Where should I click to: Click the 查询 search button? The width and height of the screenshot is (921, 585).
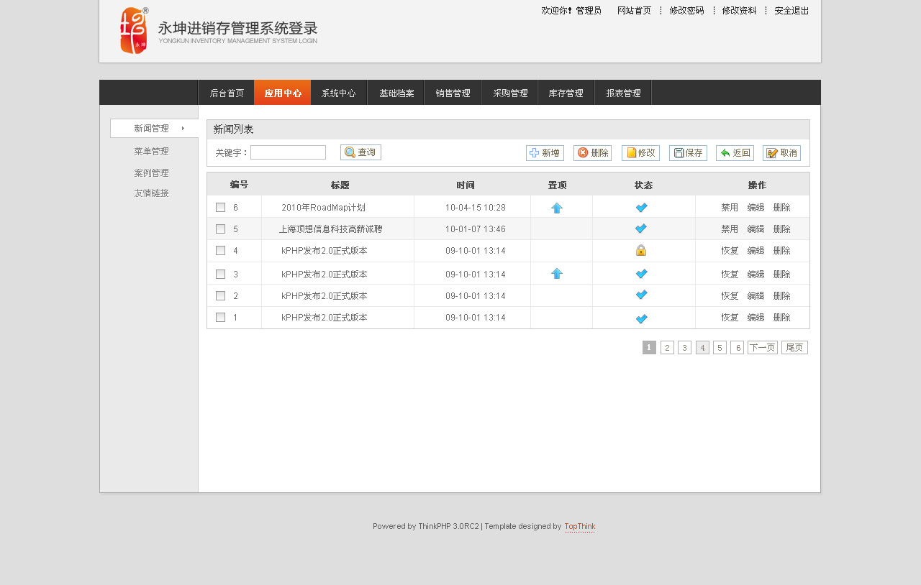pyautogui.click(x=360, y=152)
